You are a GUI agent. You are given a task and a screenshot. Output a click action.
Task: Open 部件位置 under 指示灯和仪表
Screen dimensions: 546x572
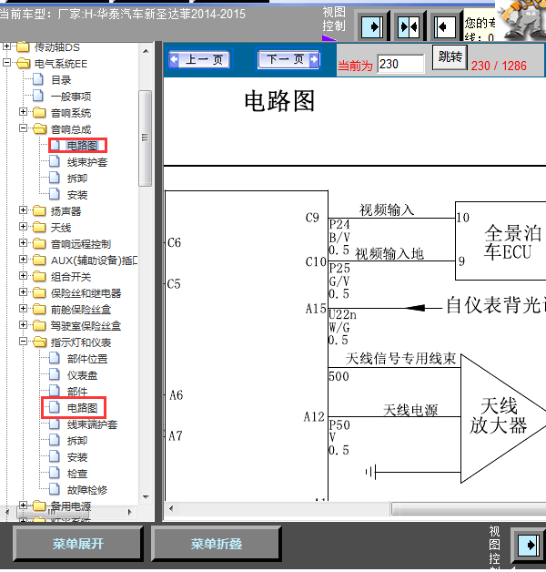pos(87,359)
